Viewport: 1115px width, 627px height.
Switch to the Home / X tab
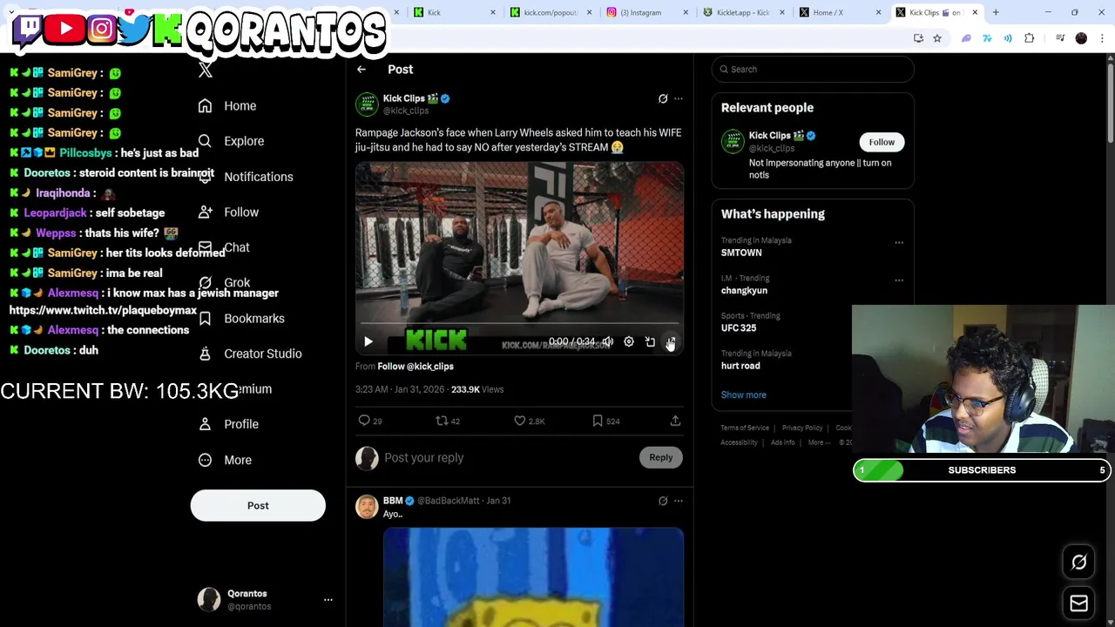tap(839, 12)
